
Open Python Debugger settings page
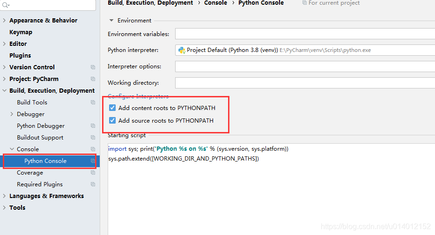click(41, 126)
